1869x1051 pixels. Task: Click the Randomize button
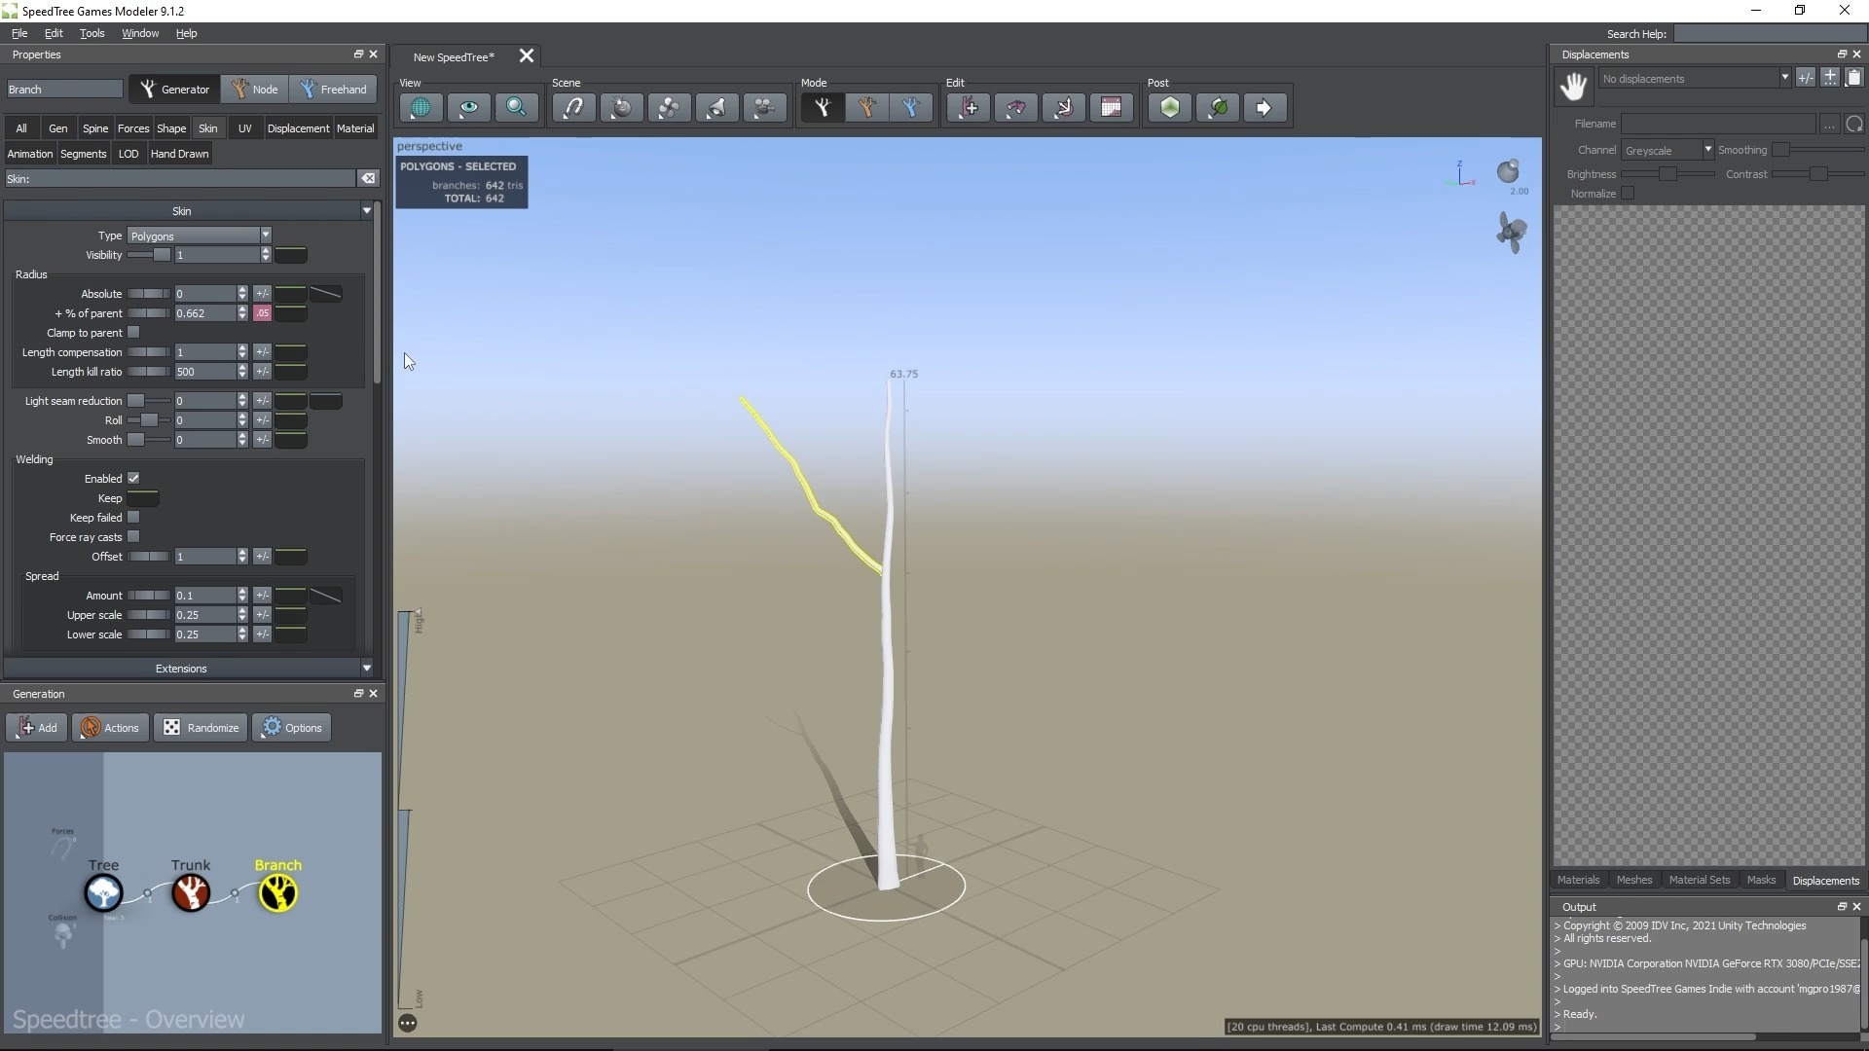201,728
